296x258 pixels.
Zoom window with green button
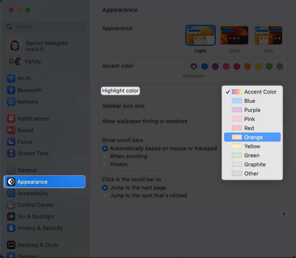[x=28, y=10]
